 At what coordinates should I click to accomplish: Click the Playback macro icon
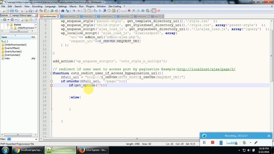(138, 11)
